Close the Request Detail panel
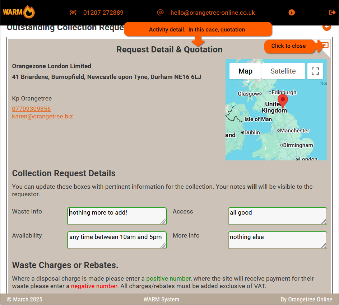This screenshot has width=339, height=305. pyautogui.click(x=324, y=45)
